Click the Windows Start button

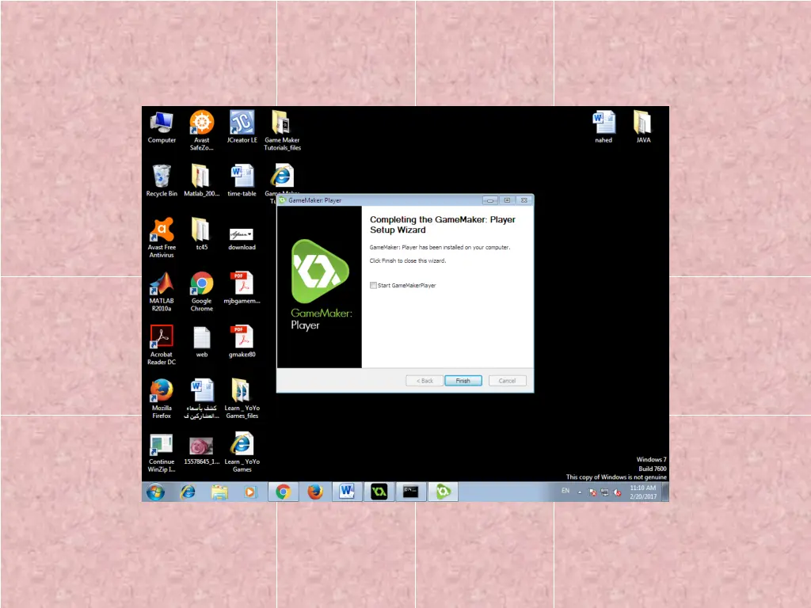tap(155, 492)
